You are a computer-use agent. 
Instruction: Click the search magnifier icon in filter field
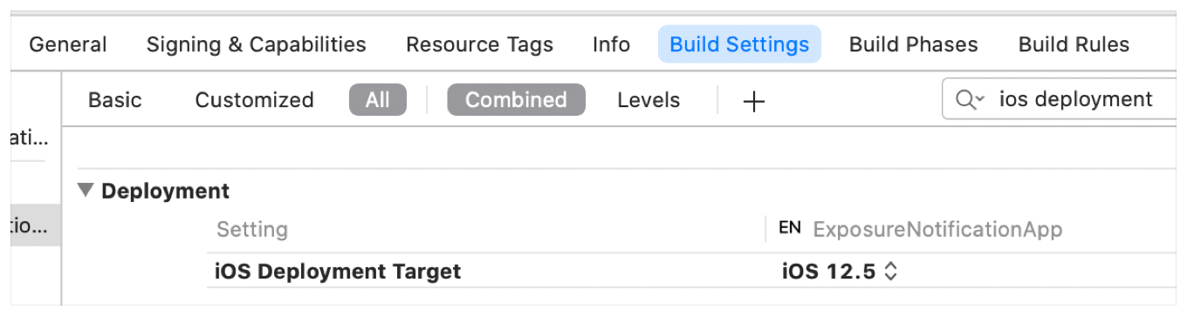pos(965,100)
